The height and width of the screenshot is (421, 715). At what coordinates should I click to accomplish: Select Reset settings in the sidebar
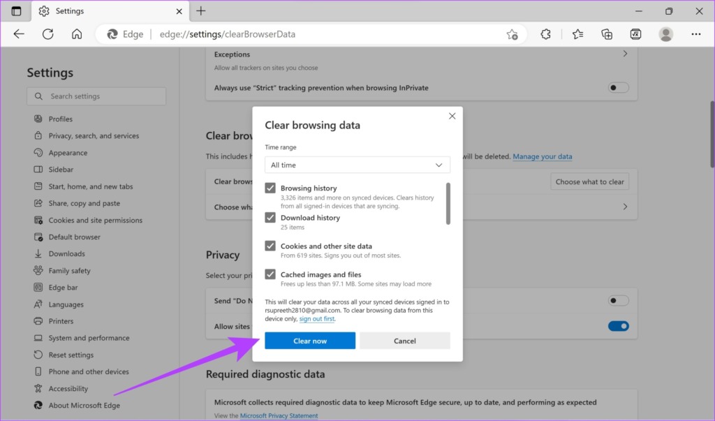(x=73, y=354)
